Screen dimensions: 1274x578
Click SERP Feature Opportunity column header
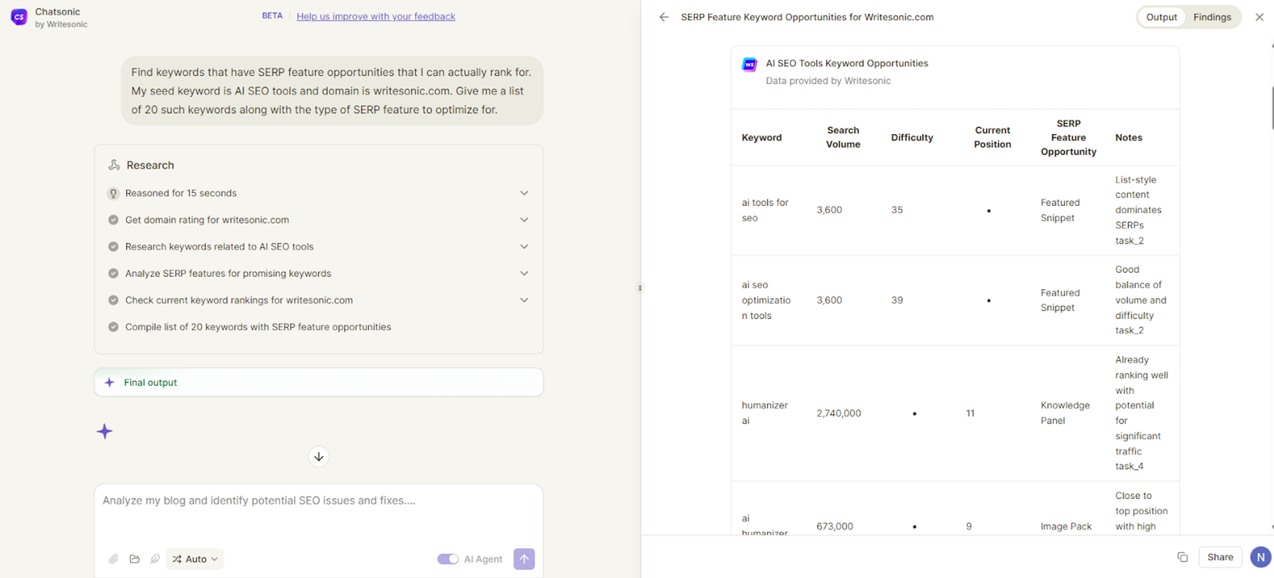coord(1068,137)
